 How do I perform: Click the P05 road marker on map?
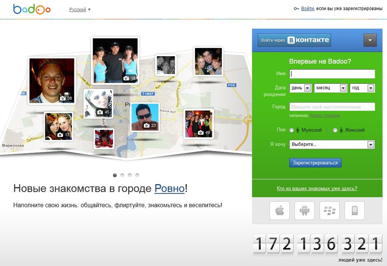coord(232,85)
